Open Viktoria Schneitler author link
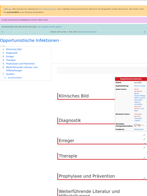The width and height of the screenshot is (147, 196). (x=138, y=103)
